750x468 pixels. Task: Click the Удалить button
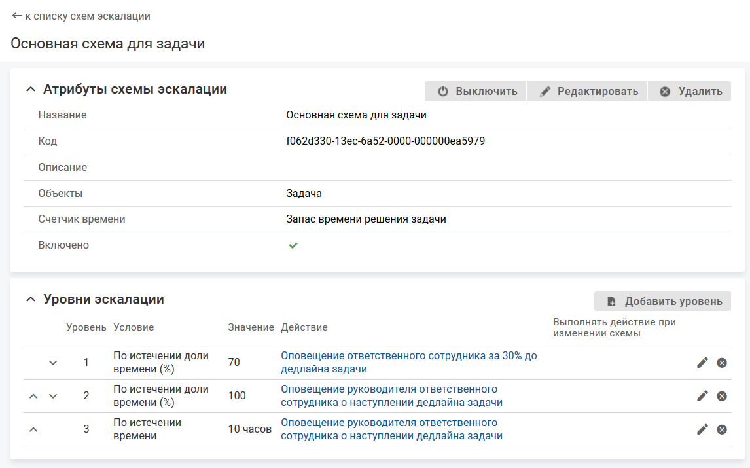(689, 91)
